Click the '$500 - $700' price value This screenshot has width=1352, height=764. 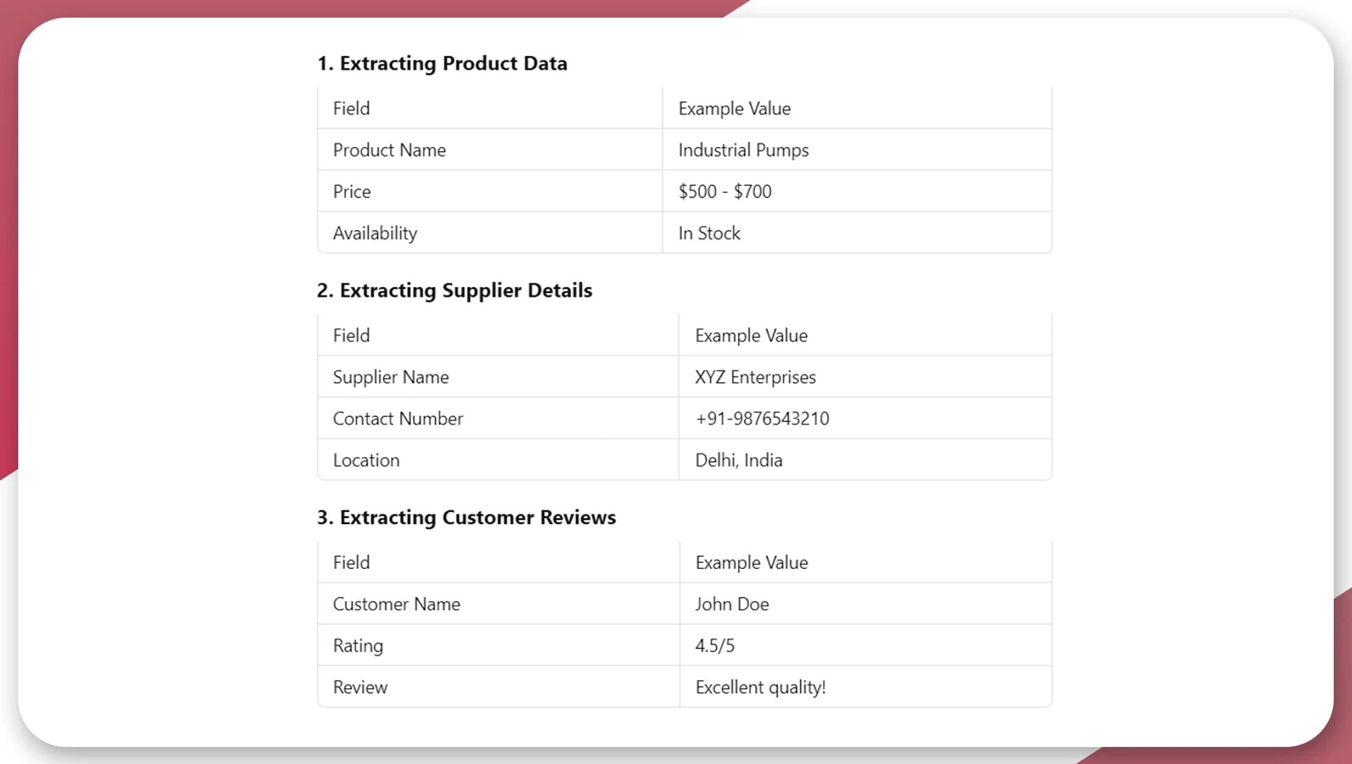[x=725, y=191]
